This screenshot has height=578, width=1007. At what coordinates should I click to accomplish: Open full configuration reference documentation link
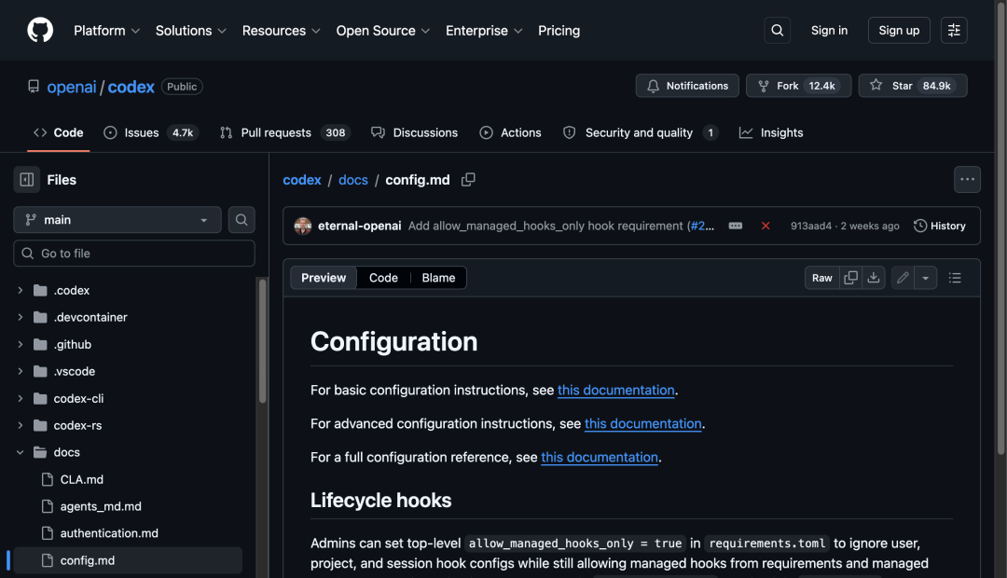tap(600, 457)
